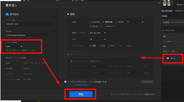Select 固定 bitrate radio button
The height and width of the screenshot is (102, 184).
[x=100, y=46]
